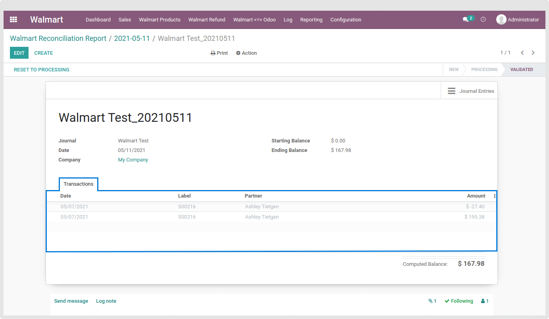
Task: Open the followers person count
Action: 485,301
